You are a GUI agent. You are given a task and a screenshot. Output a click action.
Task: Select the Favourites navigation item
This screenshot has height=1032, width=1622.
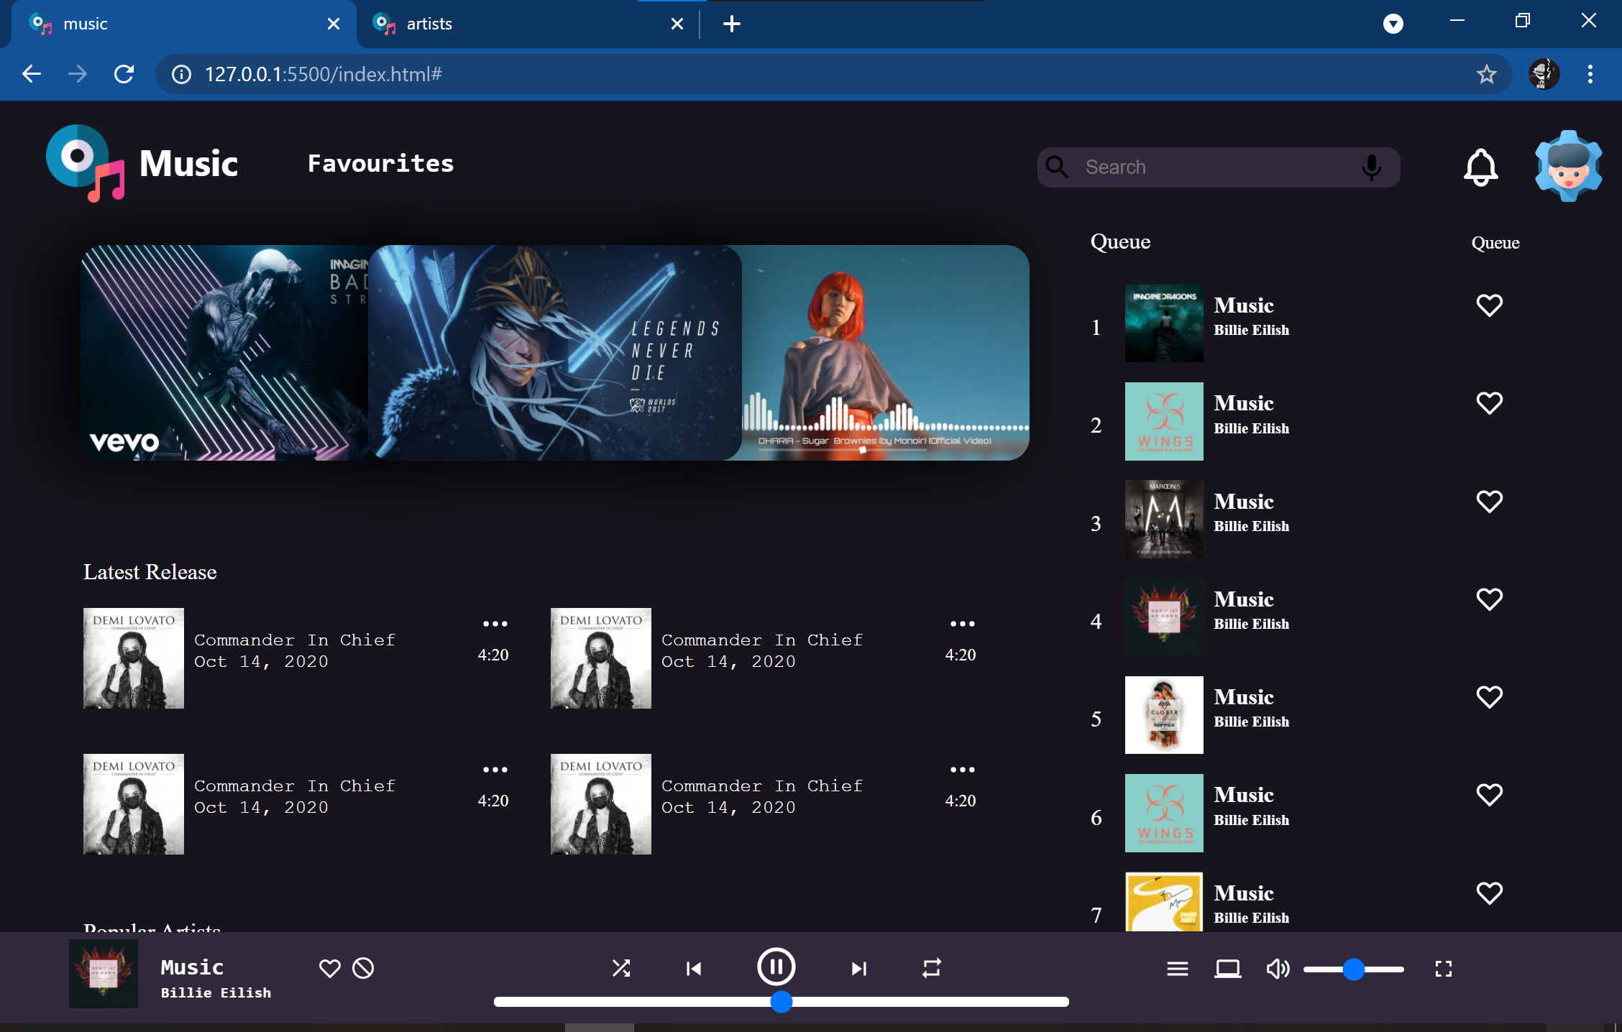tap(380, 163)
